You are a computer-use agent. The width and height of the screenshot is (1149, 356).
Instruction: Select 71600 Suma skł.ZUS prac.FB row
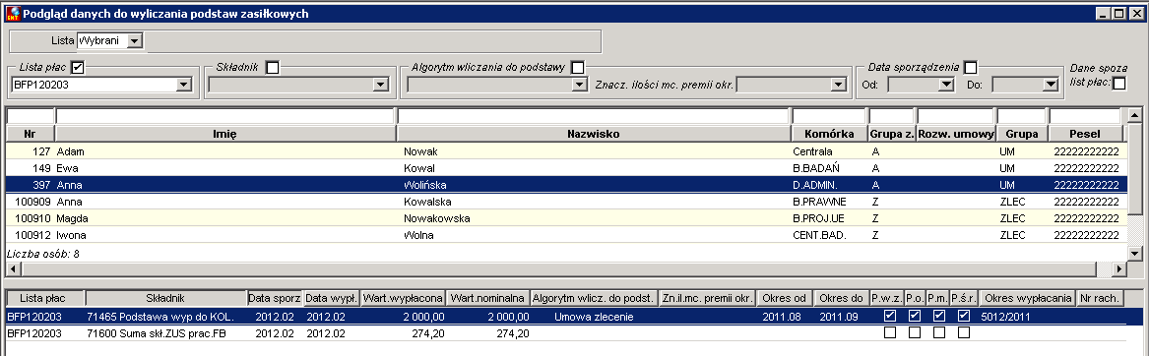tap(566, 332)
